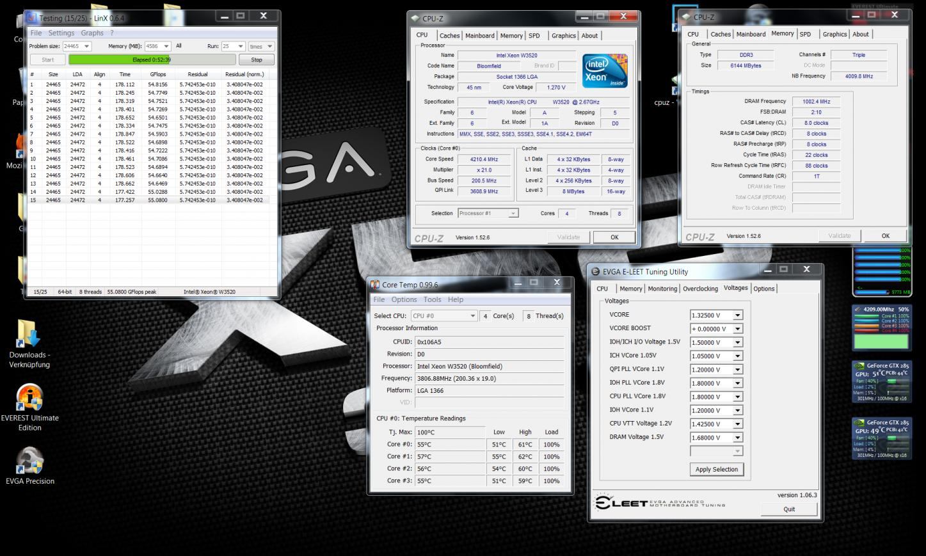This screenshot has width=926, height=556.
Task: Open LinX File menu
Action: click(x=36, y=33)
